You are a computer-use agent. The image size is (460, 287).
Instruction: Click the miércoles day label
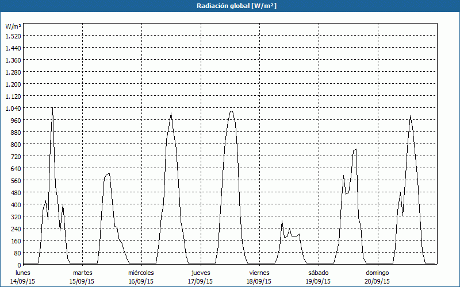(141, 273)
